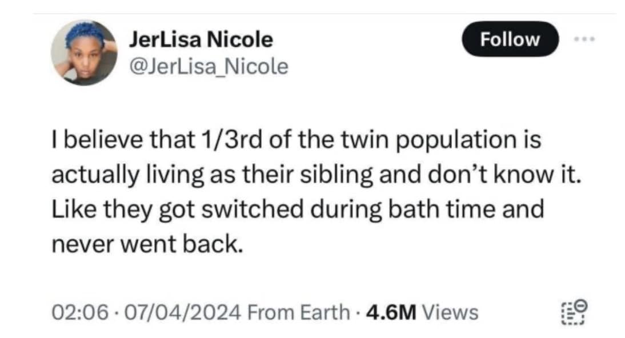Open JerLisa Nicole's profile picture
Screen dimensions: 625x338
pos(83,53)
